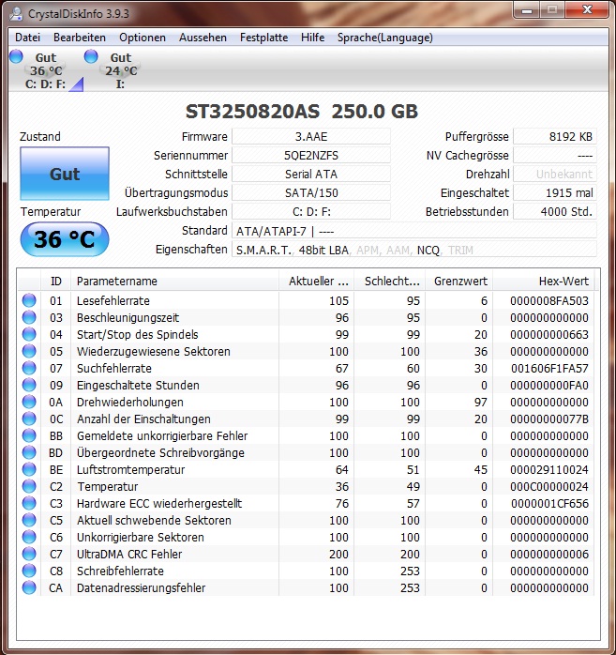Select the UltraDMA CRC Fehler parameter name
616x655 pixels.
click(129, 555)
